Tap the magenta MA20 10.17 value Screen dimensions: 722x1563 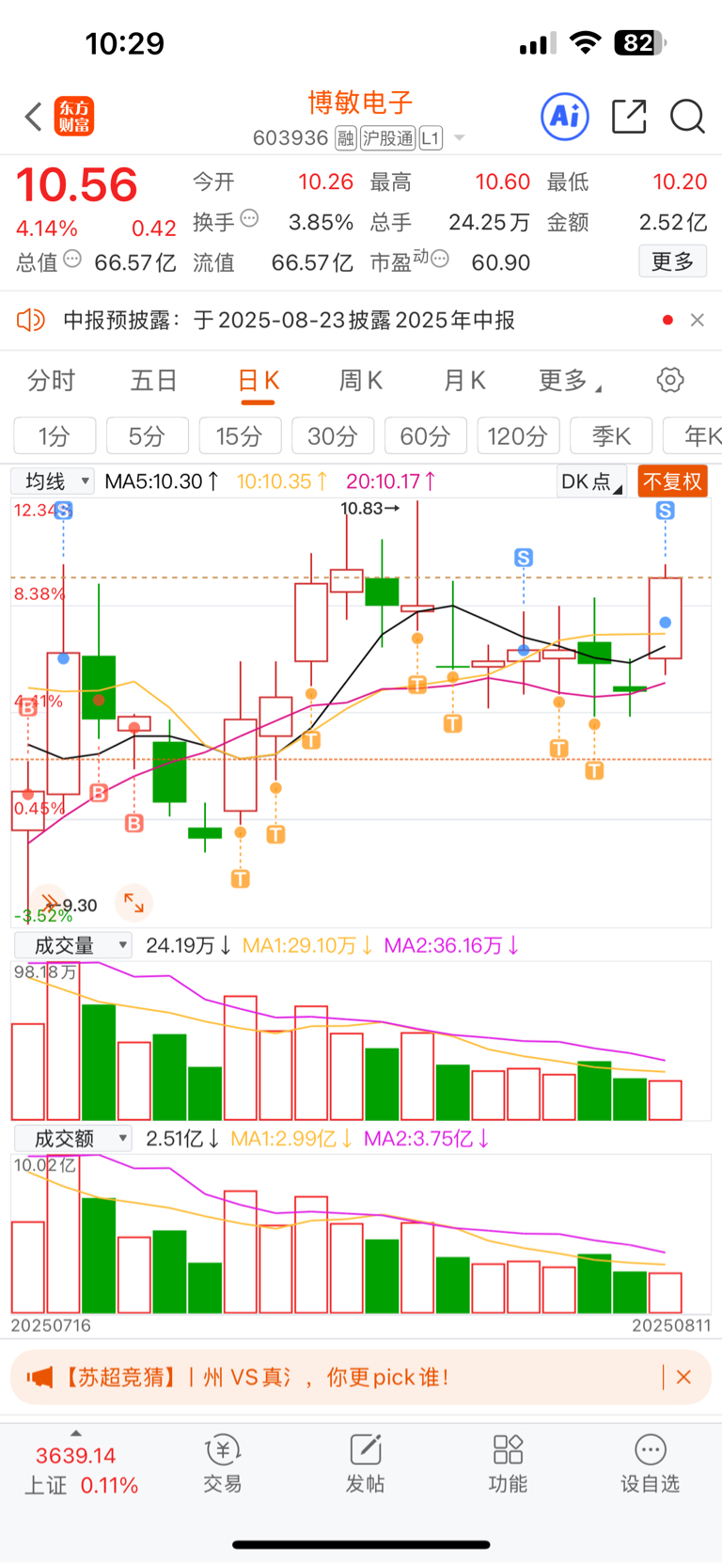391,482
